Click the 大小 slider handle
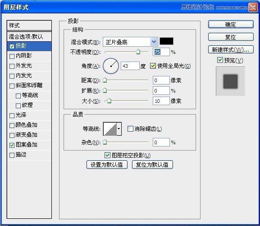Viewport: 260px width, 226px height. coord(109,101)
